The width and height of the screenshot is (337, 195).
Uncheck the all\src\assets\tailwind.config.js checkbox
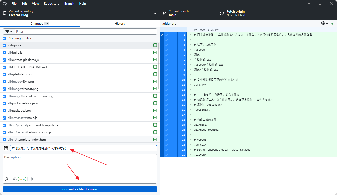point(4,132)
